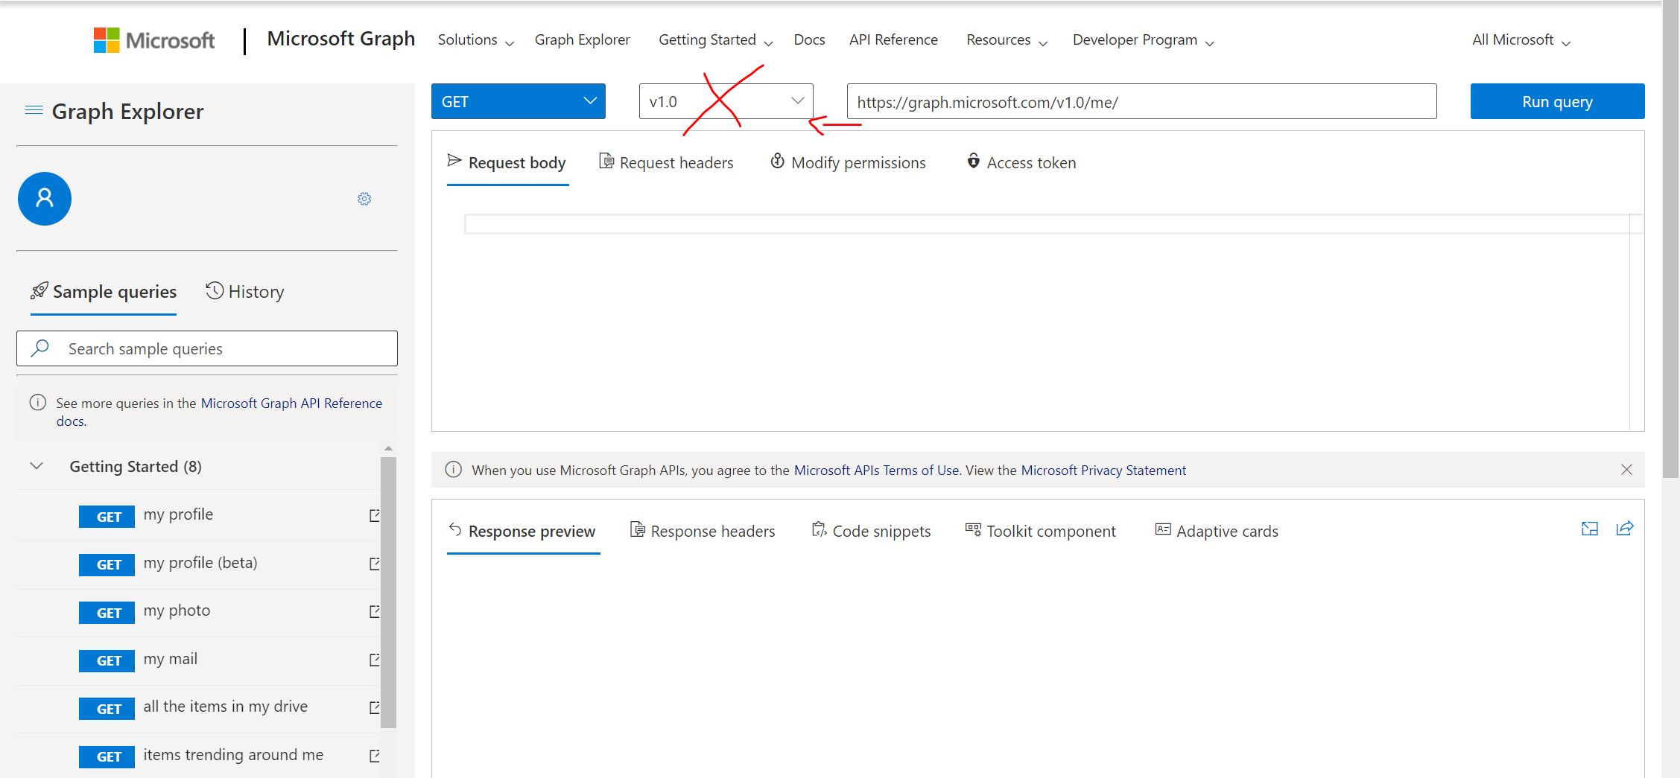This screenshot has height=778, width=1680.
Task: Click the info icon on the Terms banner
Action: click(x=454, y=470)
